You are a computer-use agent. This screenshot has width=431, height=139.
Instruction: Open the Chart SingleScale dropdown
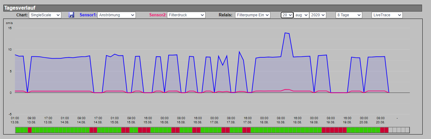[45, 15]
